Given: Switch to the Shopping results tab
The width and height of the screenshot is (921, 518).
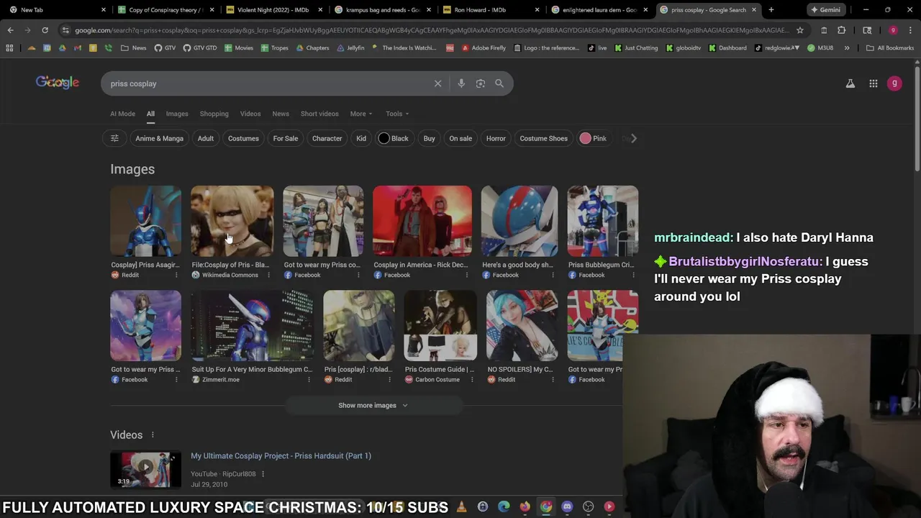Looking at the screenshot, I should (214, 114).
